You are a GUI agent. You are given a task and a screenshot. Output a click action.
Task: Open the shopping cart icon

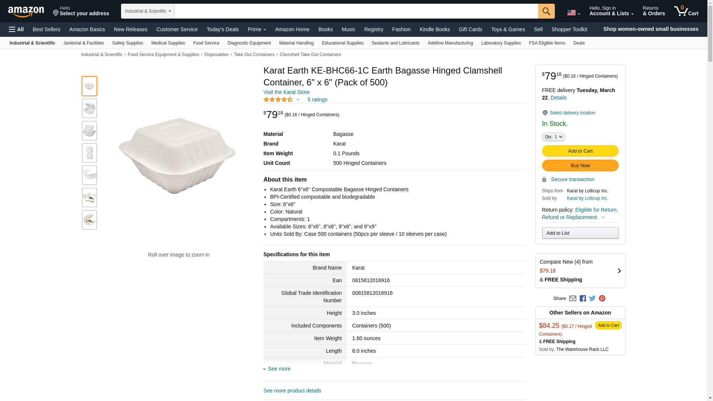(686, 11)
